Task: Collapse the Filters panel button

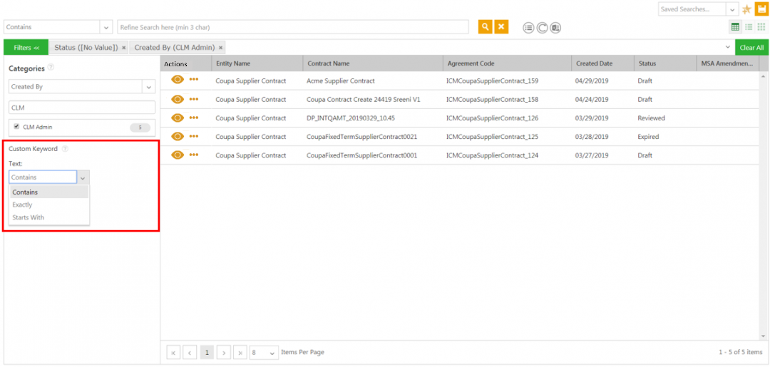Action: tap(26, 48)
